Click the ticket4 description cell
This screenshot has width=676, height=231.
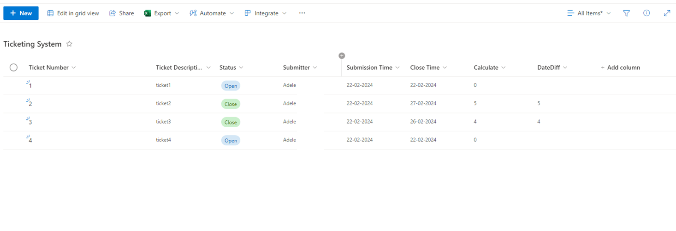click(x=163, y=140)
